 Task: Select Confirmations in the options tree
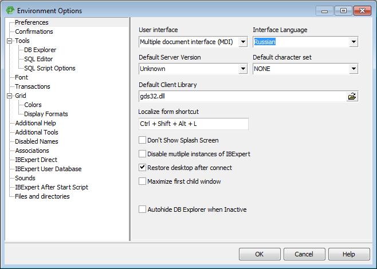(x=34, y=31)
